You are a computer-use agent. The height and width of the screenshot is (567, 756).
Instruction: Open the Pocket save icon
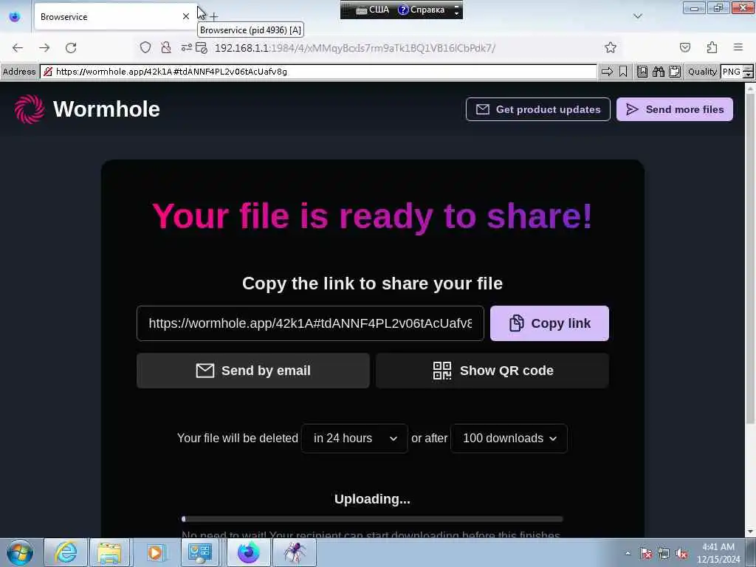(685, 47)
